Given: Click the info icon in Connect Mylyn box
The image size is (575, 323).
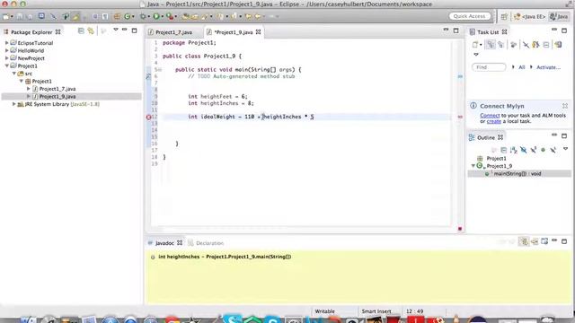Looking at the screenshot, I should (473, 106).
